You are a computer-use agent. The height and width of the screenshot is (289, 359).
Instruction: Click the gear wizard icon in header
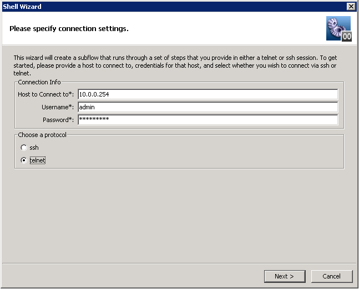(x=335, y=26)
